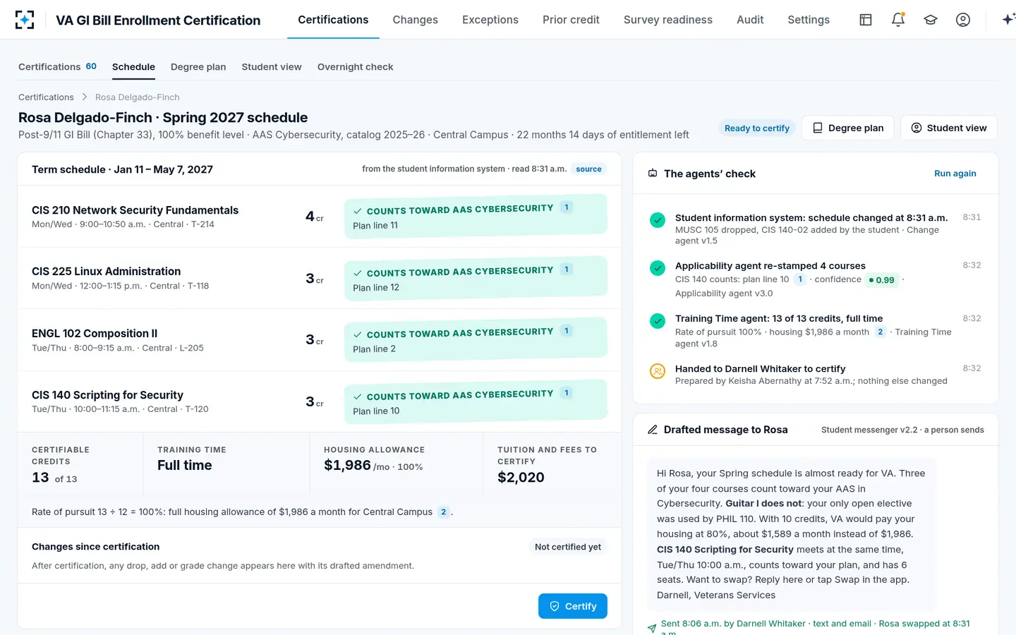Click the Ready to certify status badge
This screenshot has height=635, width=1016.
757,128
